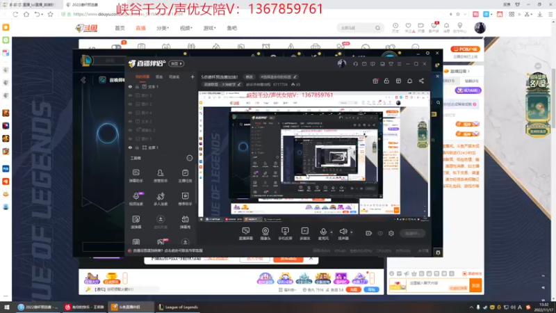The image size is (556, 313).
Task: Show the 图片 4 source layer
Action: coord(130,113)
